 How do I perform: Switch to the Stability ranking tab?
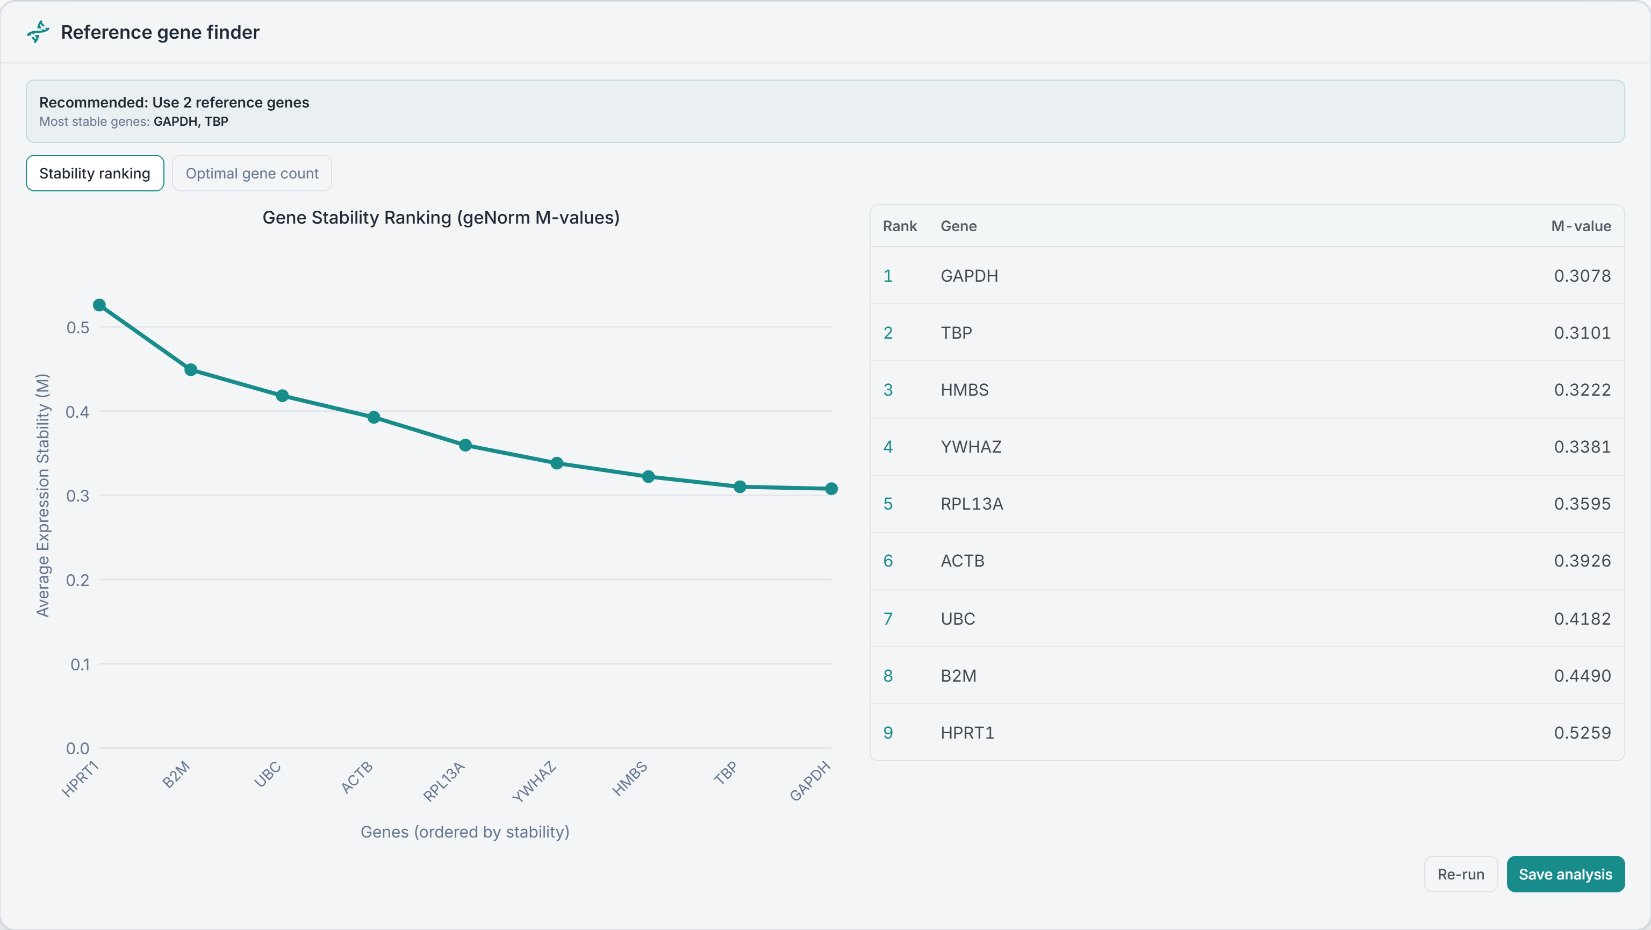pyautogui.click(x=95, y=173)
